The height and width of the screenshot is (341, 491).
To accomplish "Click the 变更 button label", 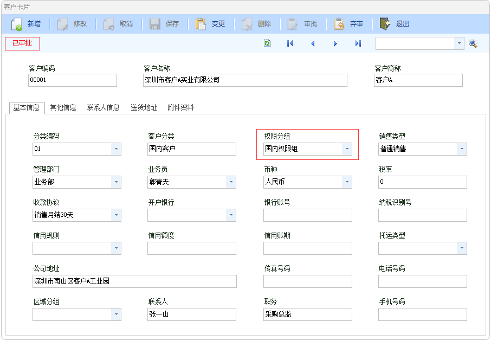I will click(x=218, y=24).
